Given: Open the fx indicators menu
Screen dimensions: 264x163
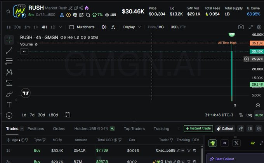Looking at the screenshot, I should pos(113,27).
